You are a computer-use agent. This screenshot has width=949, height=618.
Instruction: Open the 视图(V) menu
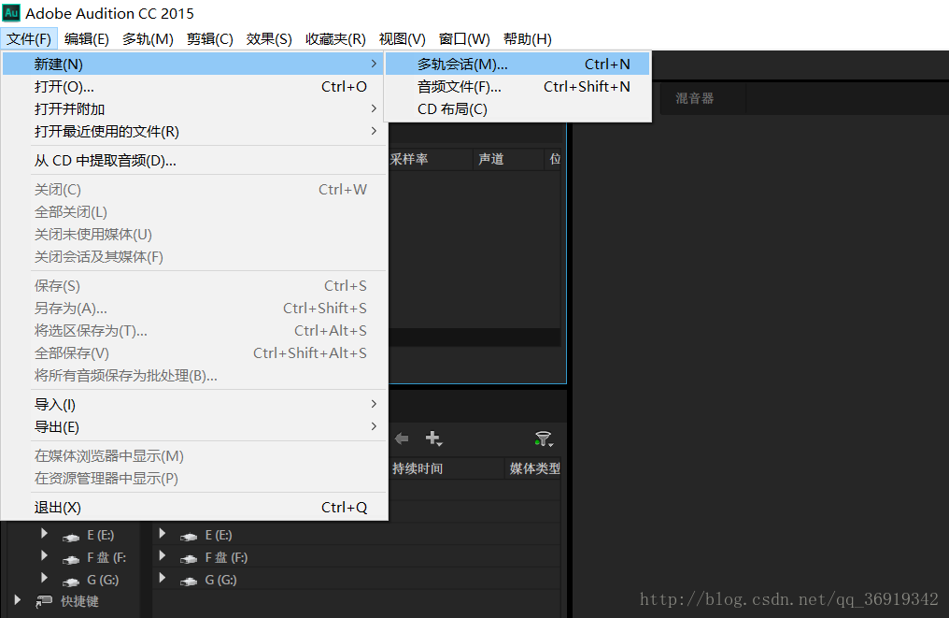point(402,38)
